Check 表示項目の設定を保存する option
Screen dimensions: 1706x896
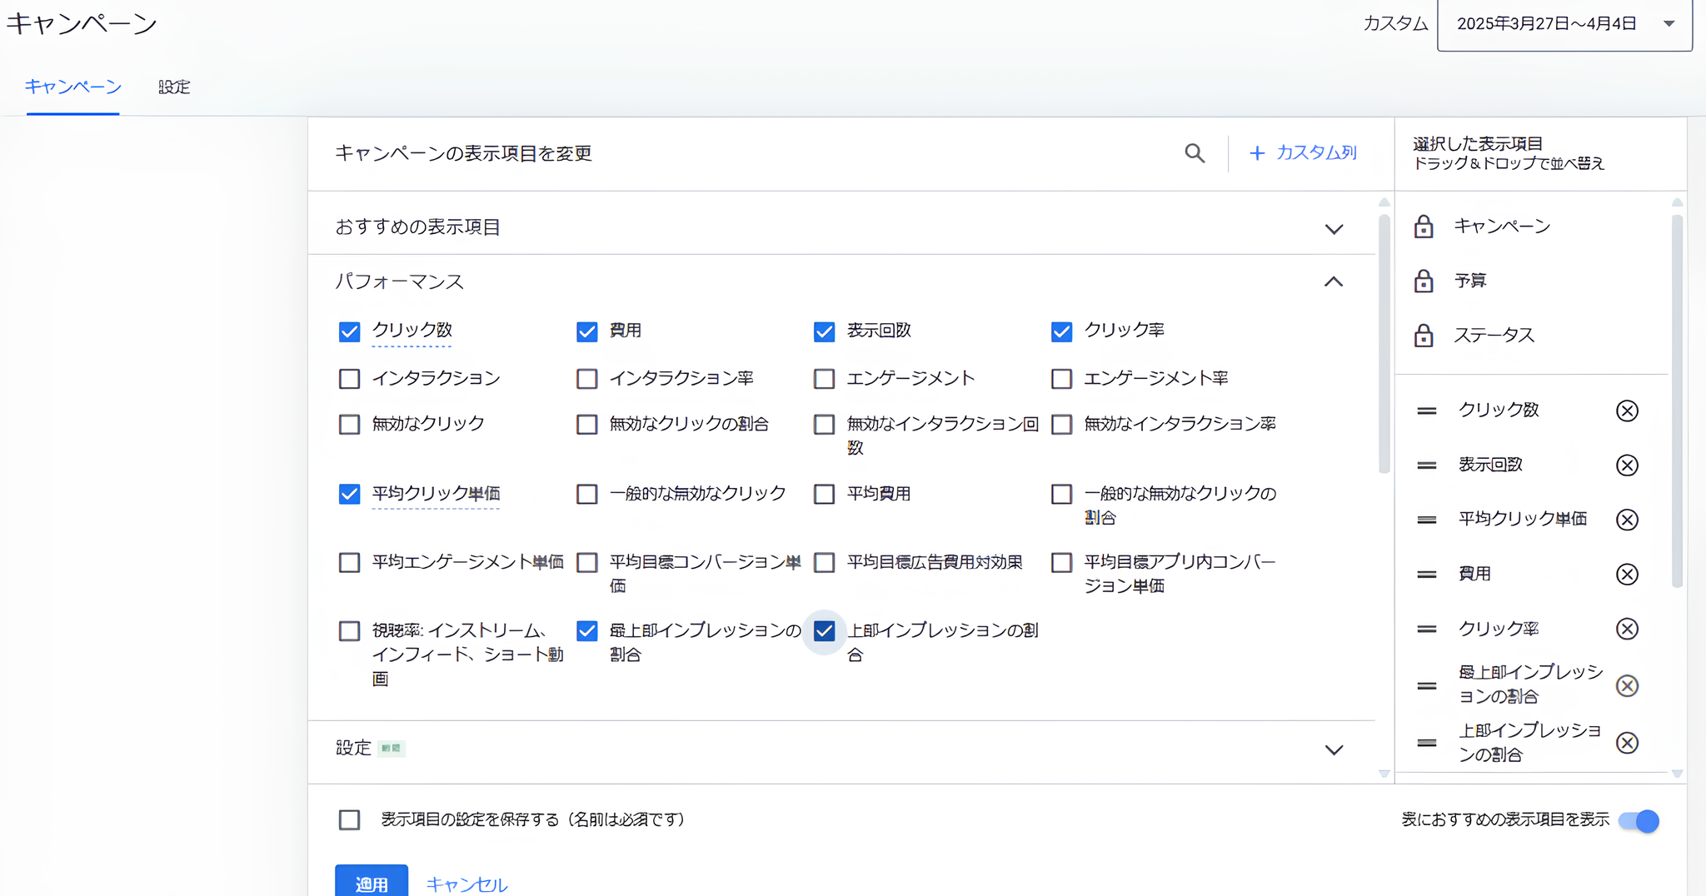pos(350,820)
